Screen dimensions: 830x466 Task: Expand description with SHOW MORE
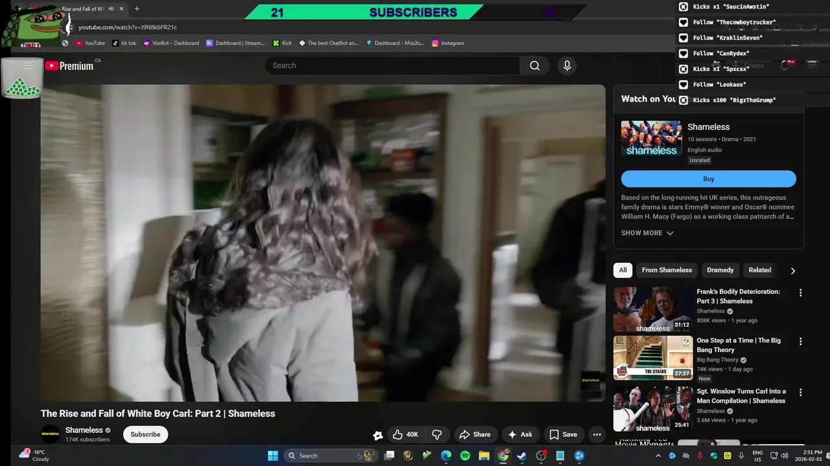point(647,233)
